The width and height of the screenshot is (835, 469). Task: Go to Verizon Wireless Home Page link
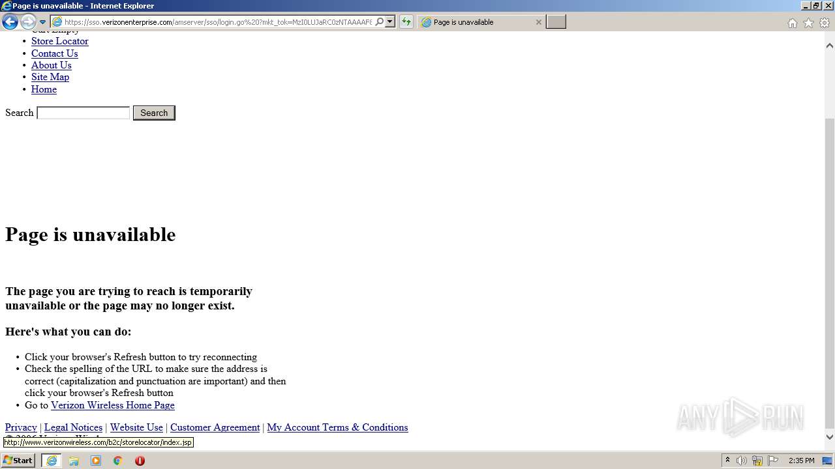click(x=113, y=405)
